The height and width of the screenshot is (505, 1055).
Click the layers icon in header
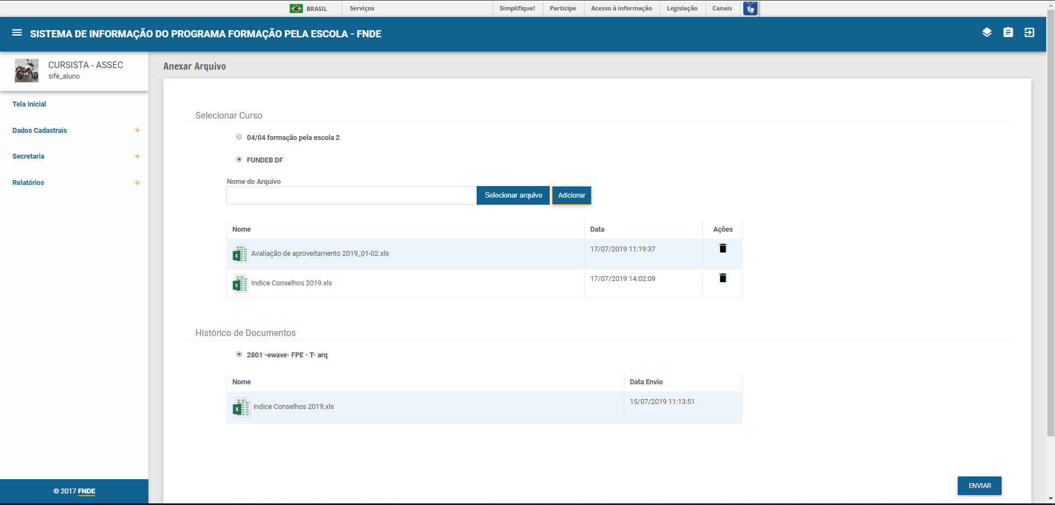click(x=987, y=32)
